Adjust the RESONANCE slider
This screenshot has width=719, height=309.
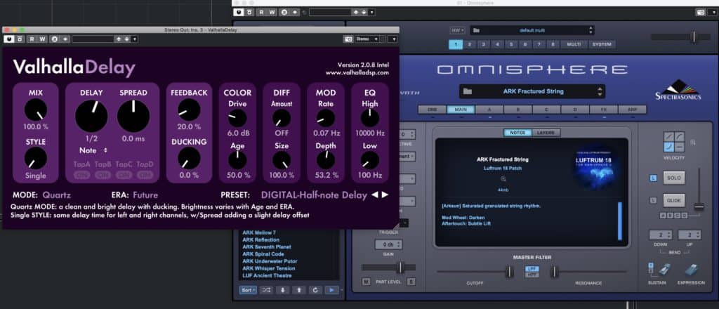pyautogui.click(x=554, y=272)
